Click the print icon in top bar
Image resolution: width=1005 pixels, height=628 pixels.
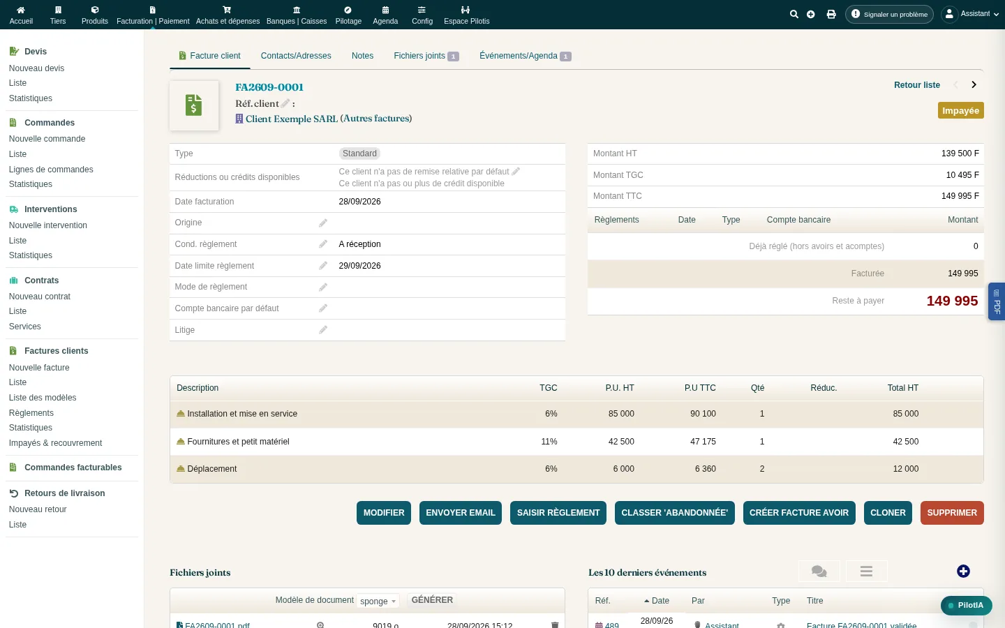pos(831,14)
